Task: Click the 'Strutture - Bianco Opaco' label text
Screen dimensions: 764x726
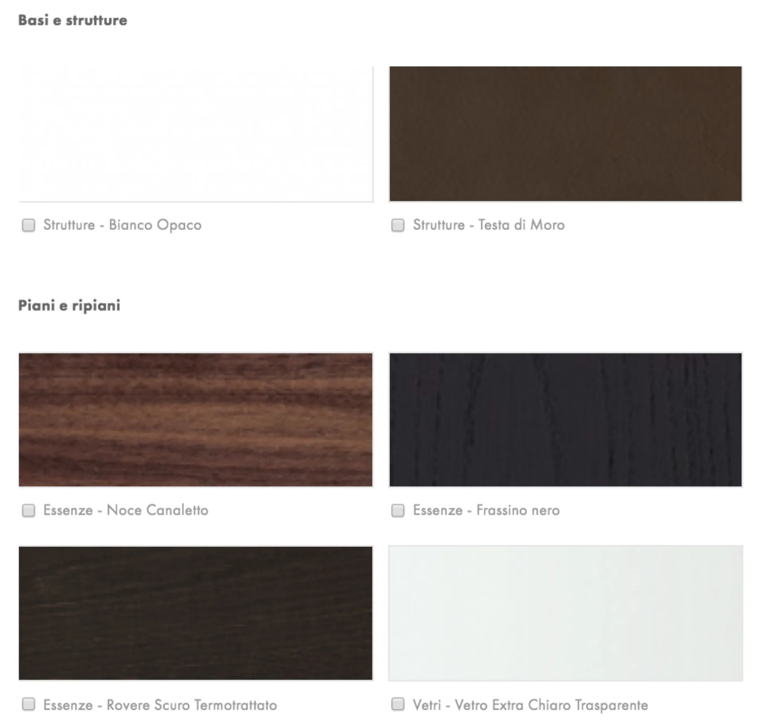Action: (123, 225)
